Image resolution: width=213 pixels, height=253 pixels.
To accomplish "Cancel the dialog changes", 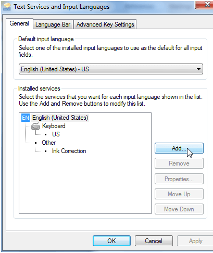I will (154, 241).
